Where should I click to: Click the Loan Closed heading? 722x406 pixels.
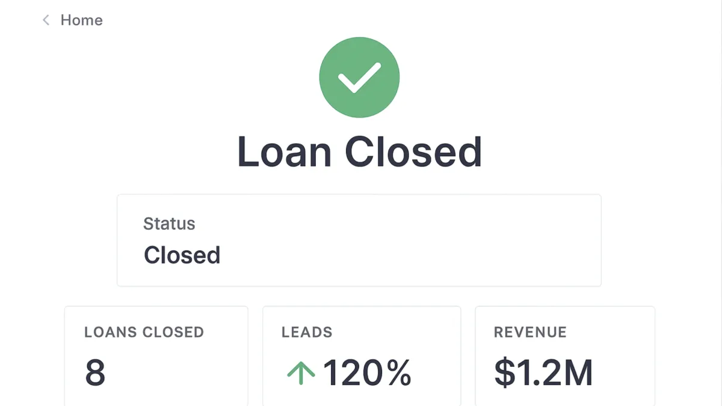point(359,151)
